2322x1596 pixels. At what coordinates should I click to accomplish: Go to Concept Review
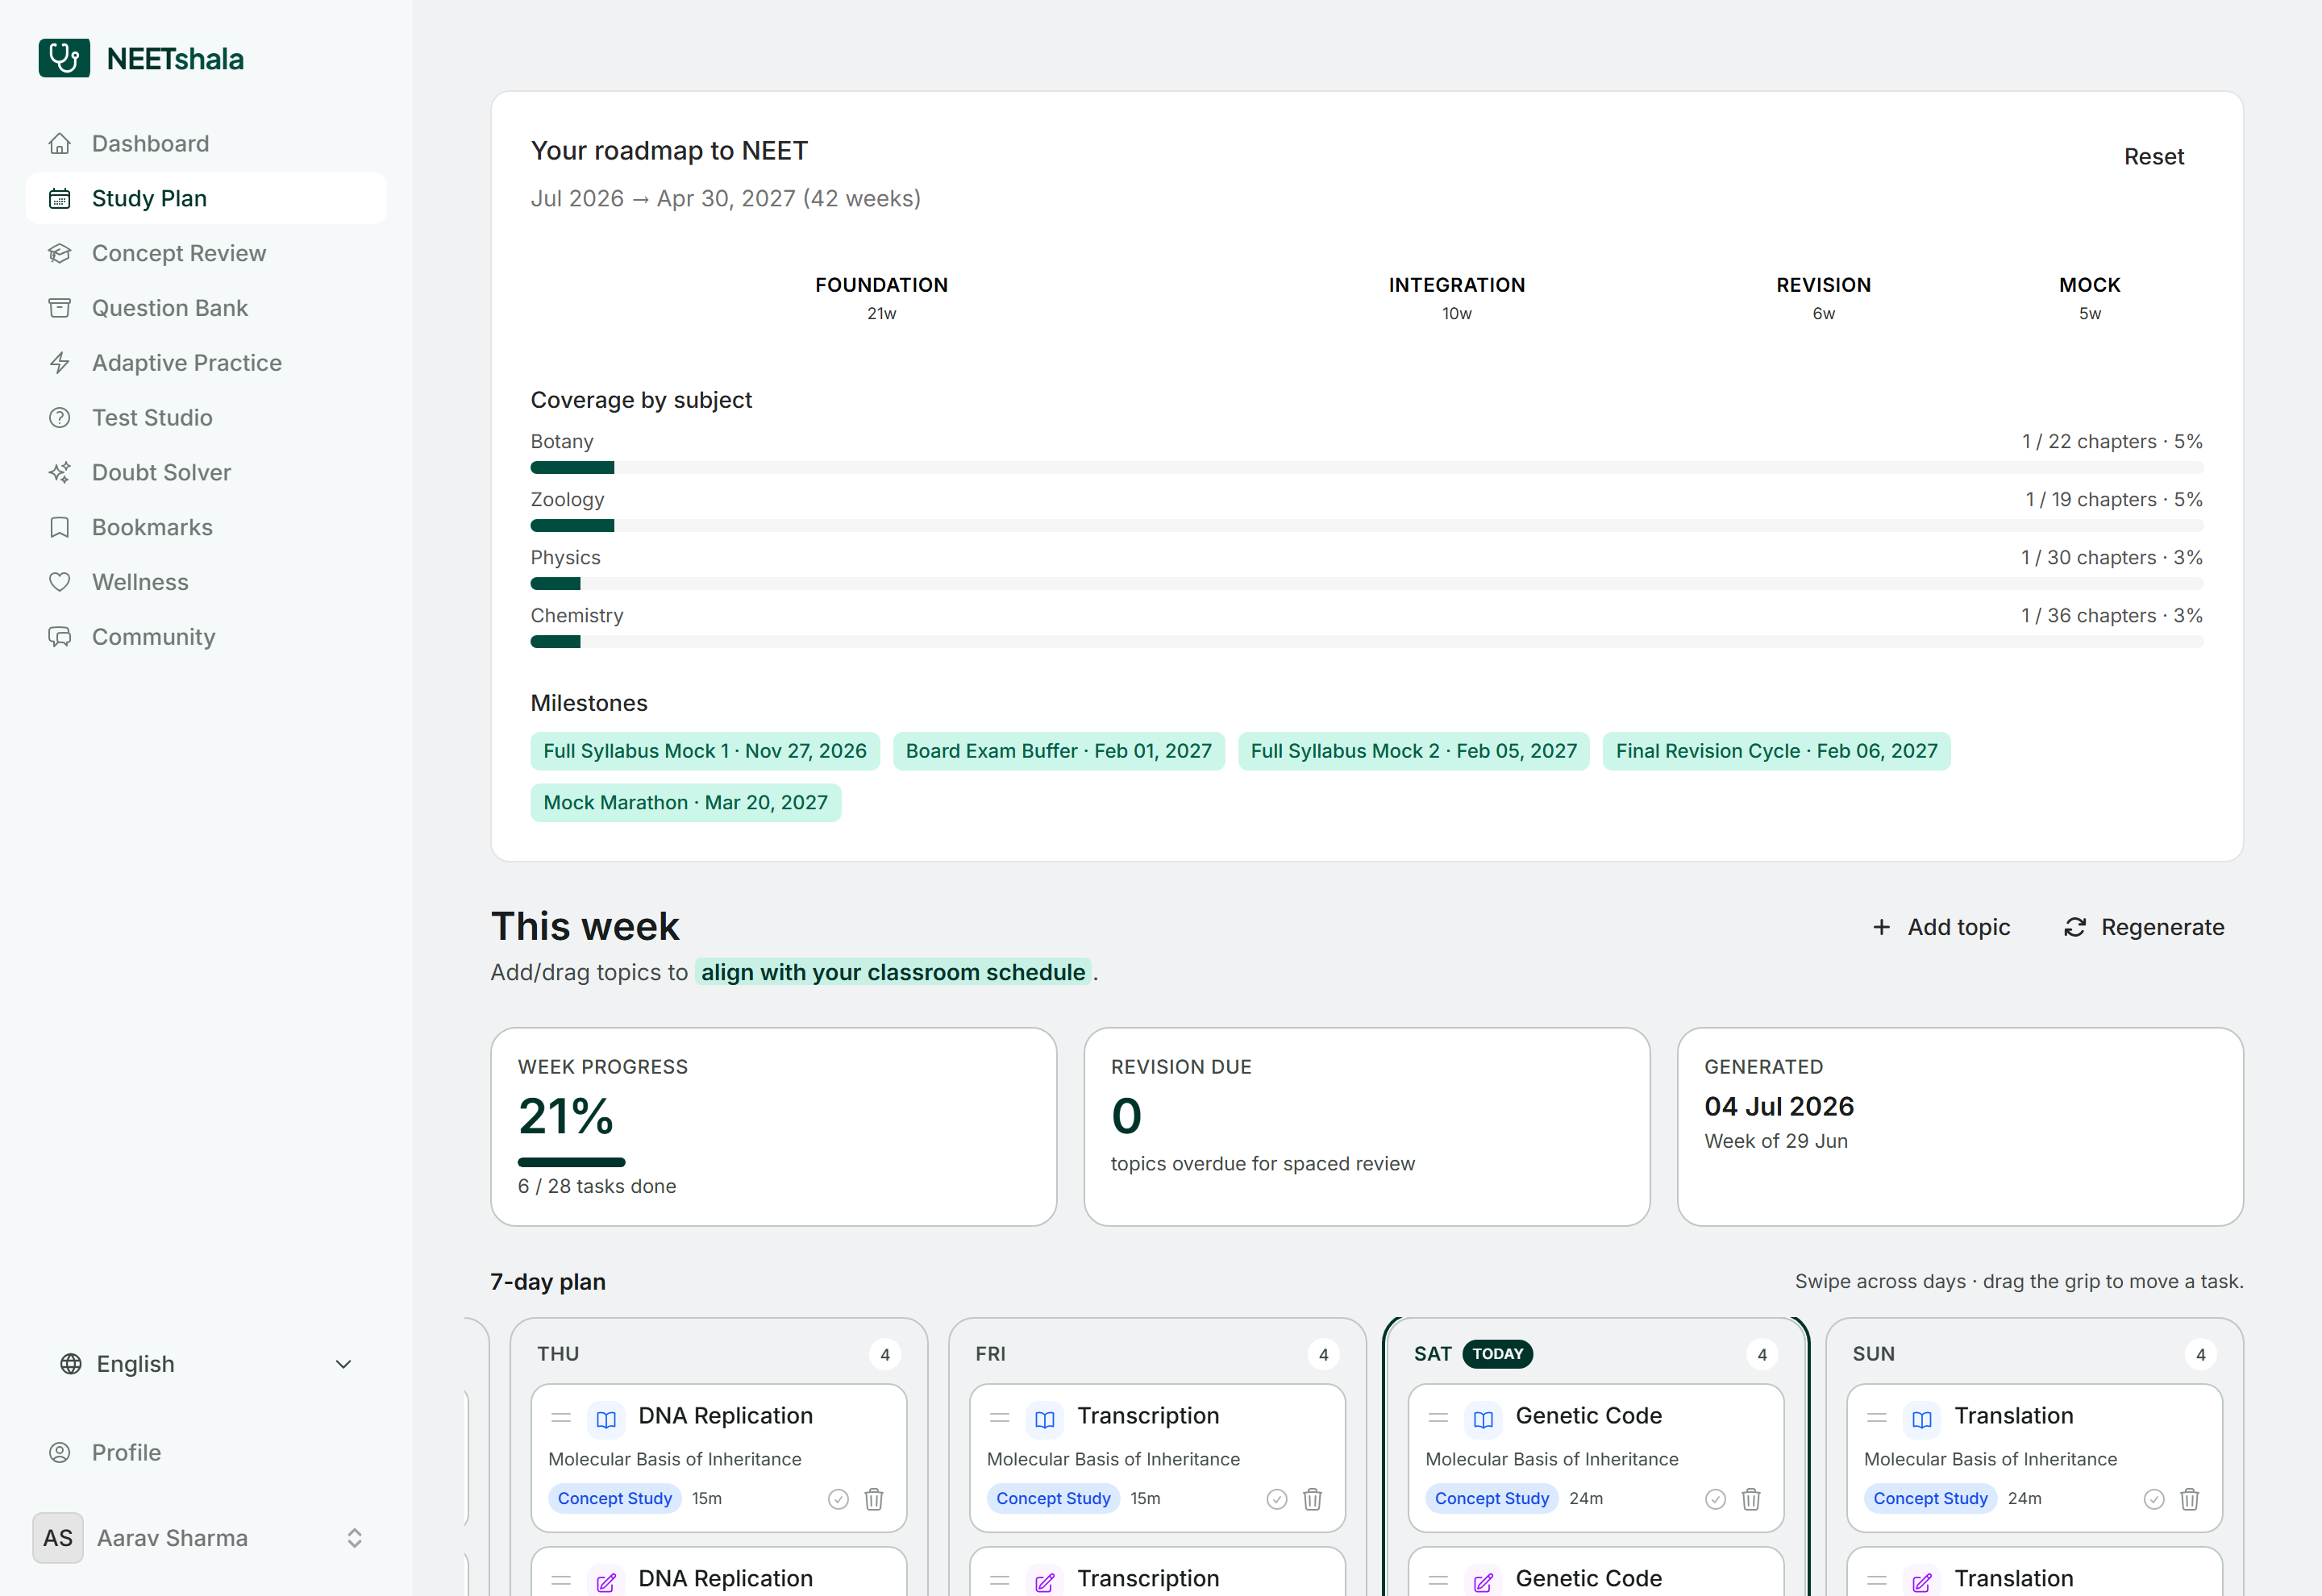206,253
